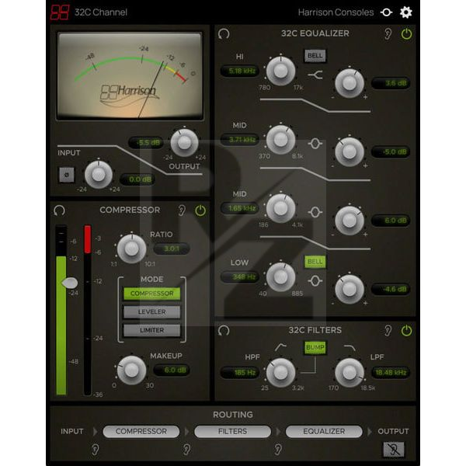The height and width of the screenshot is (466, 466).
Task: Select LIMITER mode
Action: coord(152,330)
